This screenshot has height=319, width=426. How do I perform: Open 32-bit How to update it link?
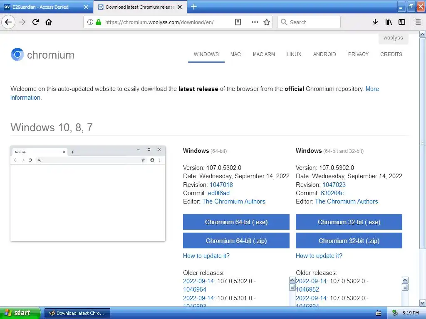tap(319, 256)
